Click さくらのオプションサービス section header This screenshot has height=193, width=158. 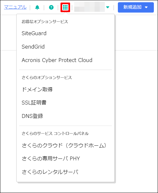coord(47,78)
